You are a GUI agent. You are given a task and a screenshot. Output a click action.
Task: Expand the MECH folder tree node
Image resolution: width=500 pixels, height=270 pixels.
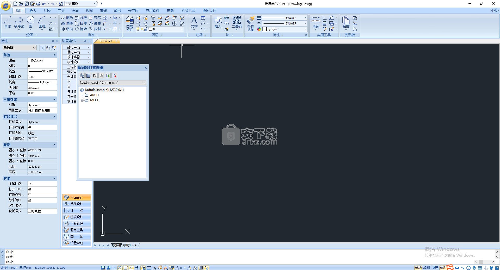(82, 100)
